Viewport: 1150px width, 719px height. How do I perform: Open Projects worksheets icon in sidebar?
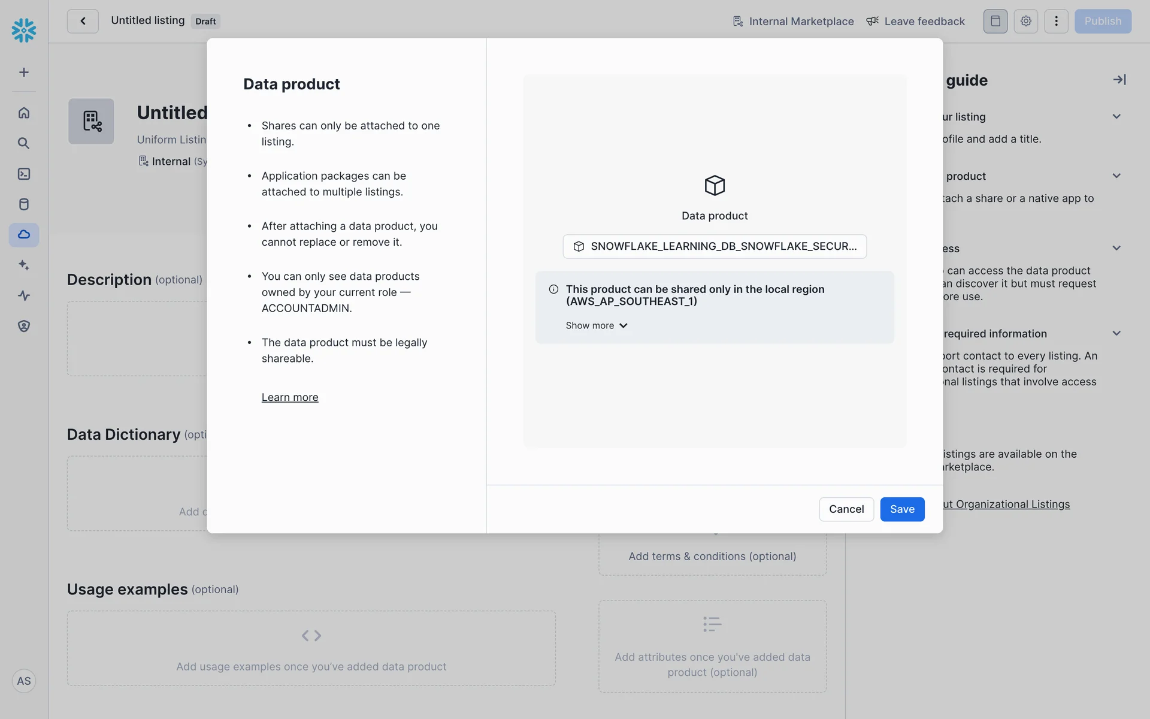pos(24,174)
